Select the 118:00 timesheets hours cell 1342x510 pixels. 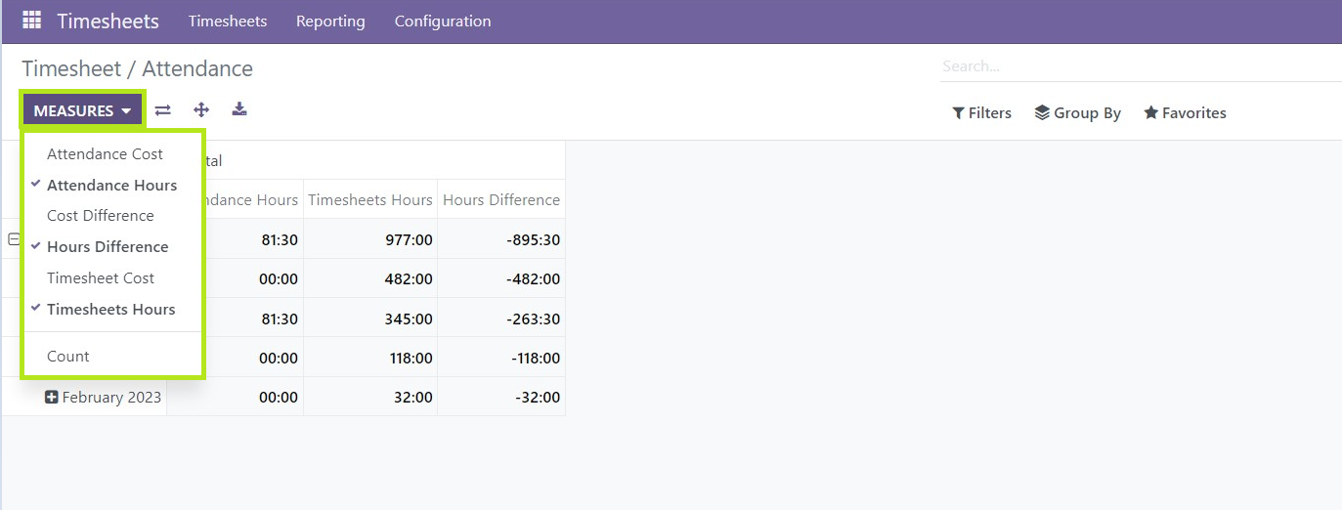coord(370,358)
